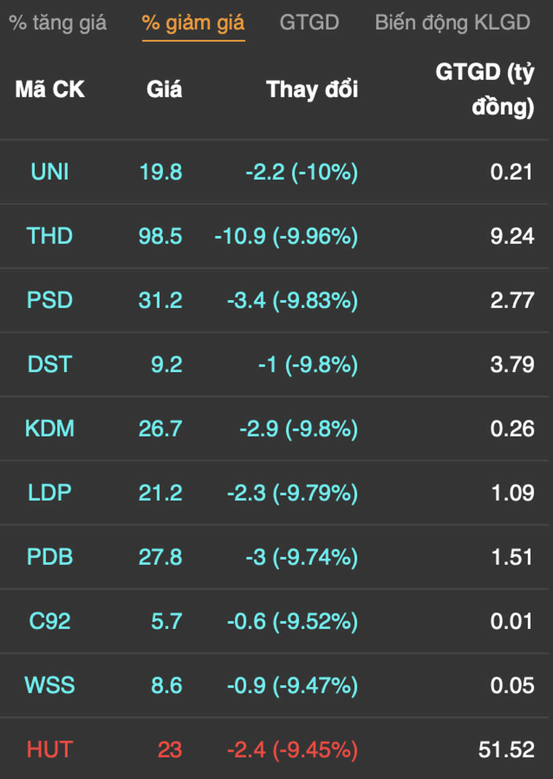Image resolution: width=553 pixels, height=779 pixels.
Task: Sort by the Giá column header
Action: [164, 90]
